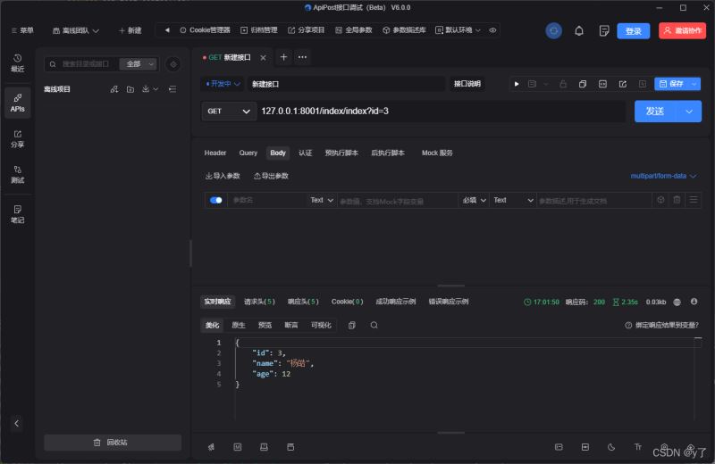Click the 分享 share sidebar icon
Viewport: 715px width, 464px height.
[x=17, y=137]
